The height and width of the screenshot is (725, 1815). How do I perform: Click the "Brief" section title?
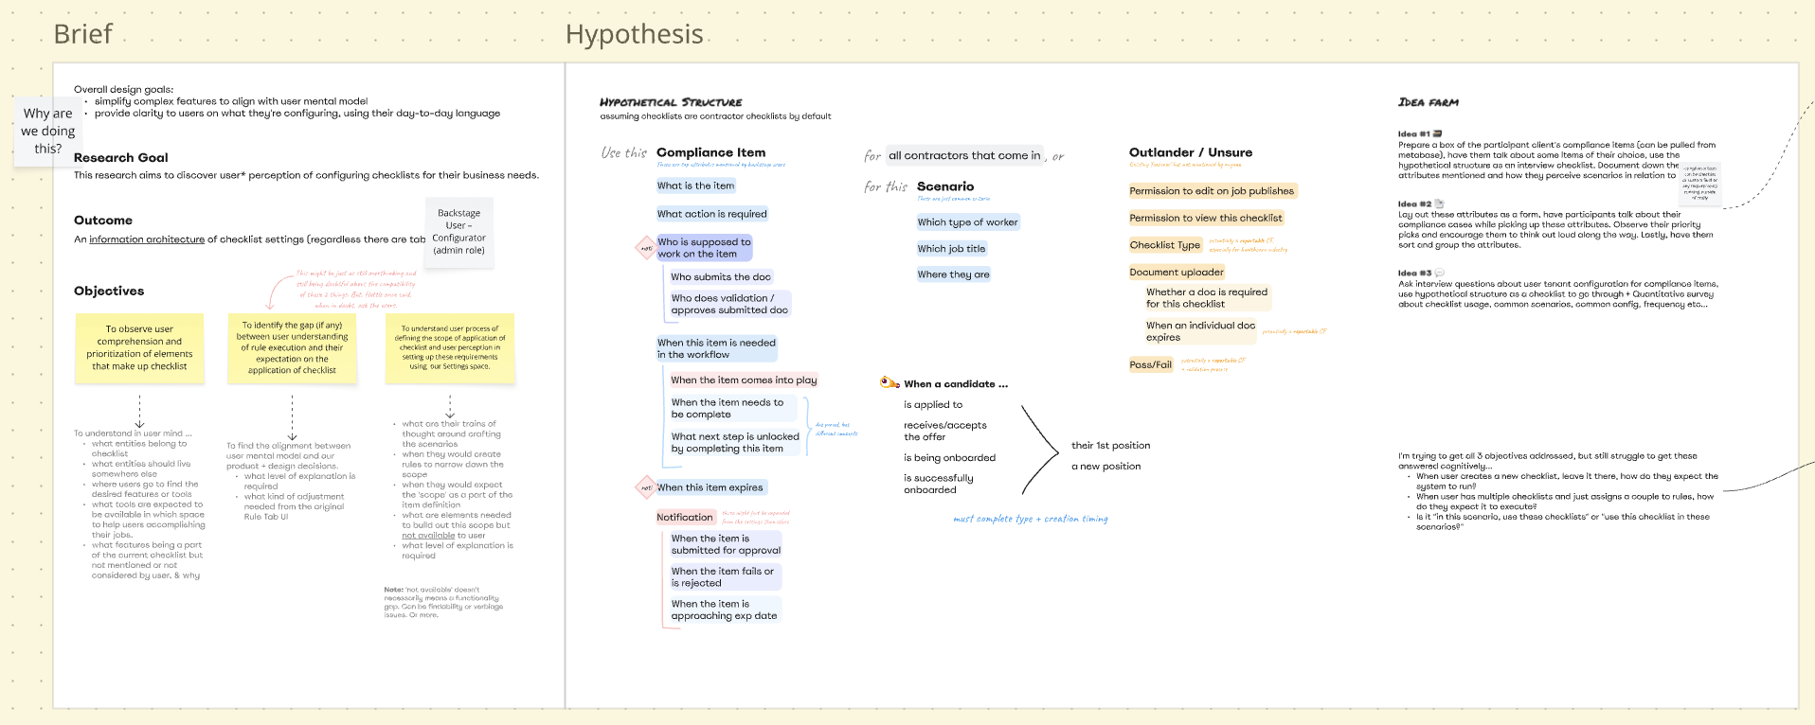click(83, 34)
